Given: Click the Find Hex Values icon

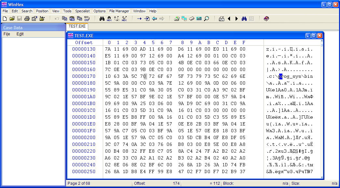Looking at the screenshot, I should coord(109,19).
